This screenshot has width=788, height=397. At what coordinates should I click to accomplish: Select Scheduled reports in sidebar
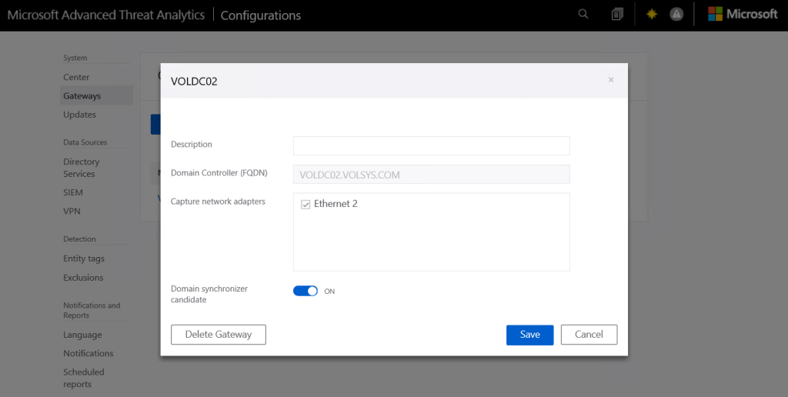pos(84,378)
